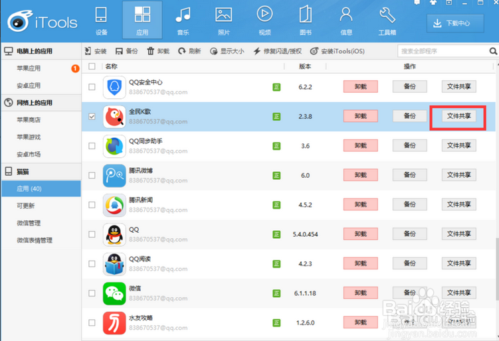Click 文件共享 for 腾讯新闻
The height and width of the screenshot is (341, 499).
(x=459, y=204)
